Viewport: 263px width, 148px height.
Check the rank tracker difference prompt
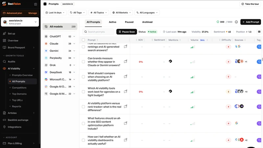tap(84, 107)
